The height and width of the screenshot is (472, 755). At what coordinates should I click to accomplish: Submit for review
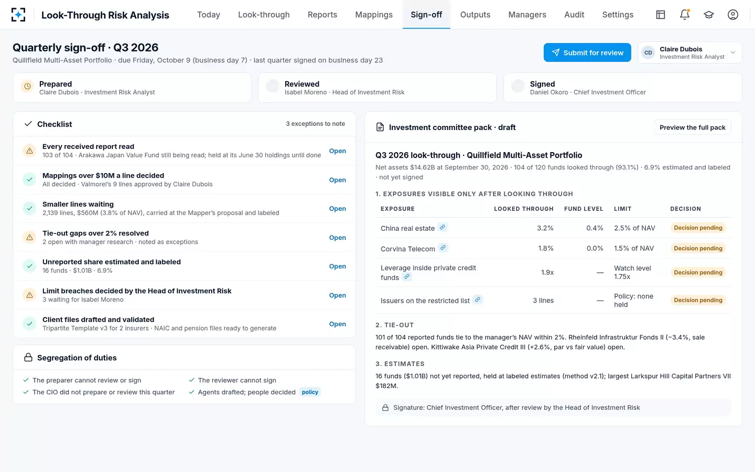point(587,52)
